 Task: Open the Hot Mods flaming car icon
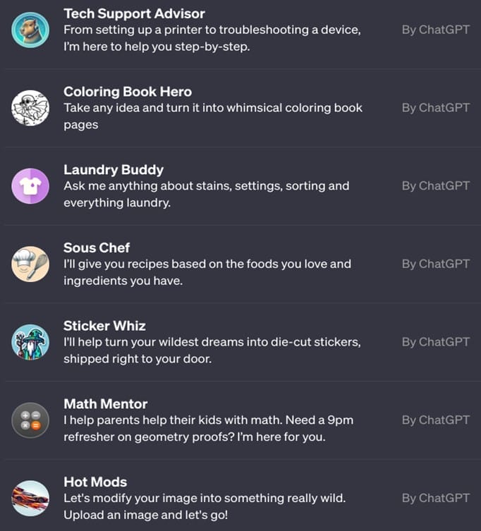click(x=30, y=498)
